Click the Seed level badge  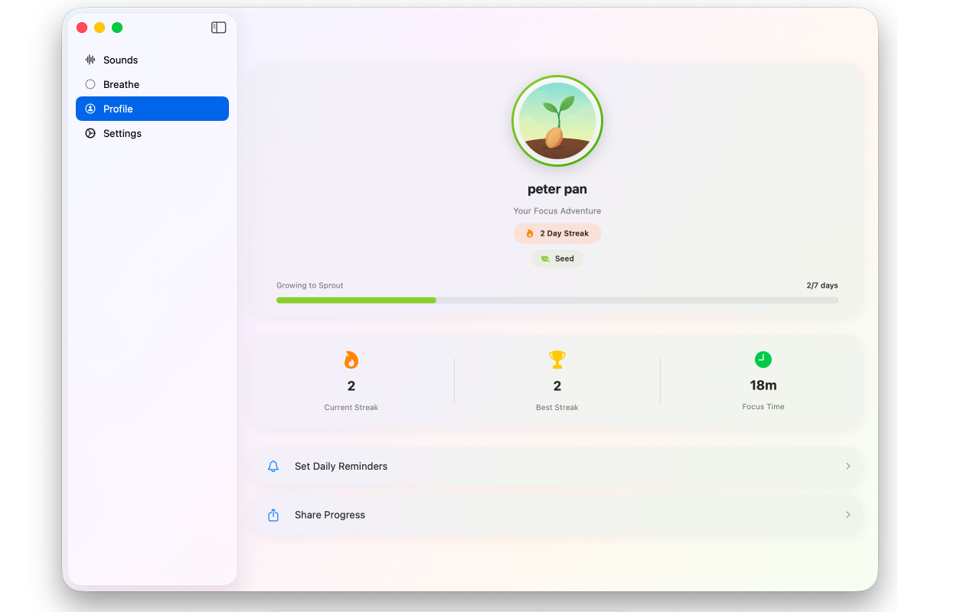[x=557, y=259]
